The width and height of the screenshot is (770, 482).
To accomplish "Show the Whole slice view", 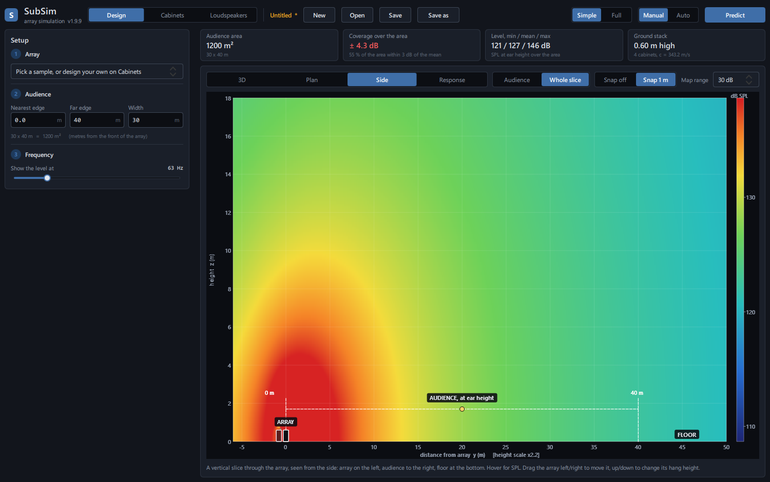I will (x=565, y=80).
